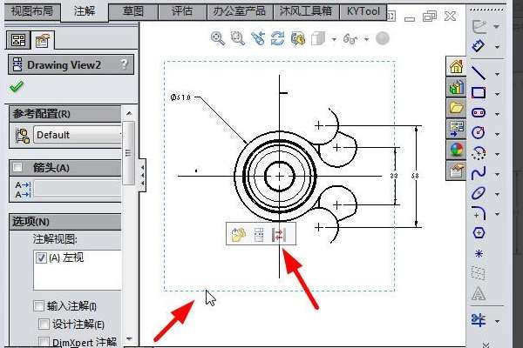
Task: Enable the 箭头(A) checkbox
Action: coord(17,167)
